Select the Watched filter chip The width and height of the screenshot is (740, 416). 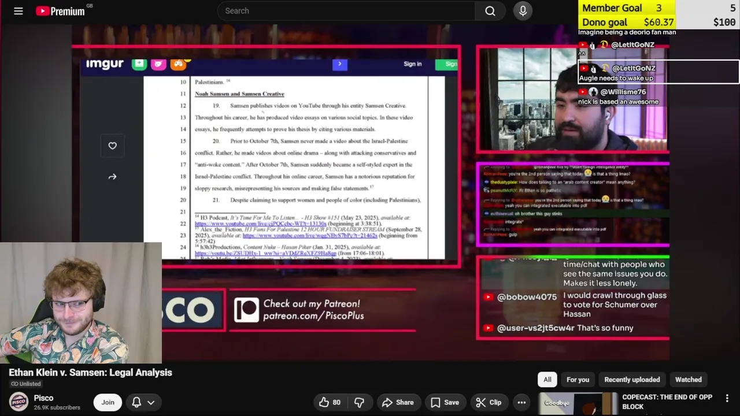(689, 380)
